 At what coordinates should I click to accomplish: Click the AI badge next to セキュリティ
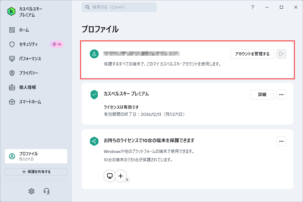pos(56,44)
